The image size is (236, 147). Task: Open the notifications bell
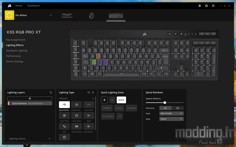(x=200, y=6)
